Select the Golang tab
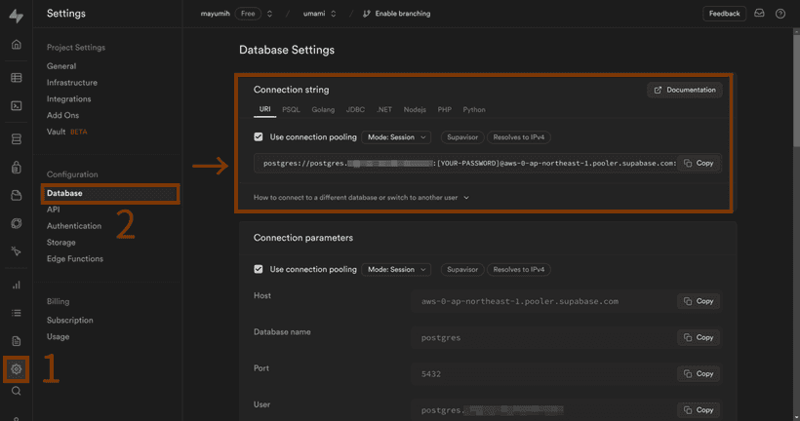800x421 pixels. pyautogui.click(x=323, y=109)
